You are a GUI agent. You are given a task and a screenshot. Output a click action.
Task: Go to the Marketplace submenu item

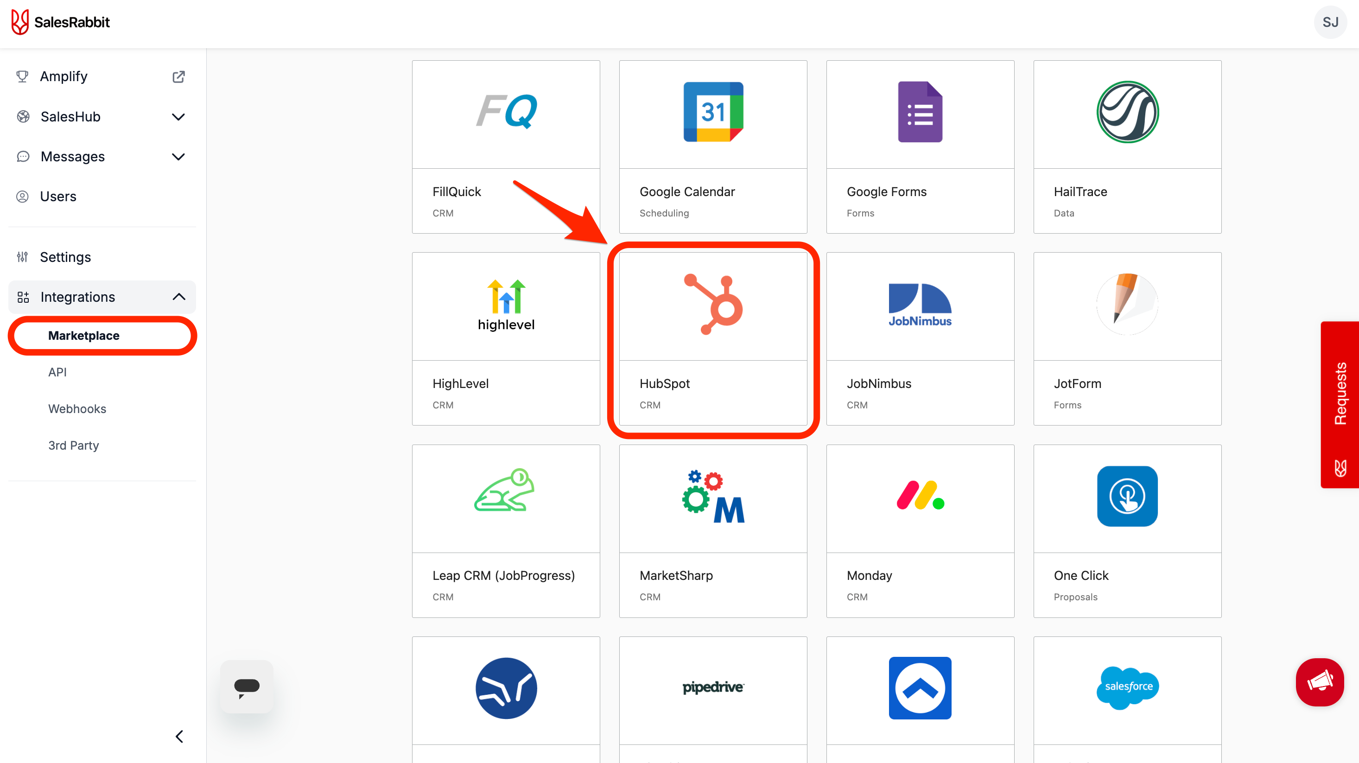tap(83, 336)
